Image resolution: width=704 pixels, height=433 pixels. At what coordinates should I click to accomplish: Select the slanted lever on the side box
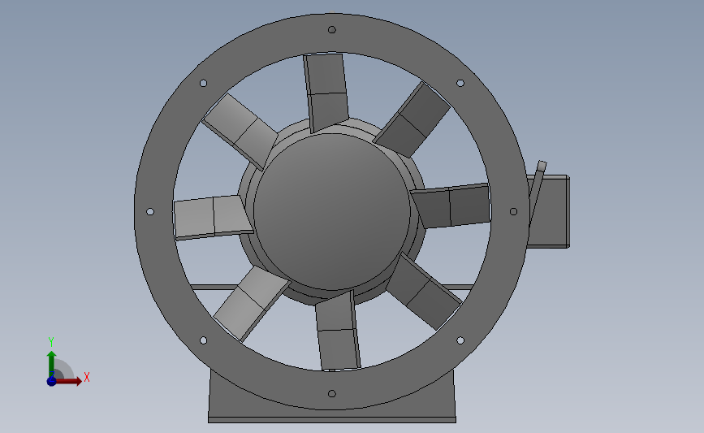pyautogui.click(x=538, y=188)
